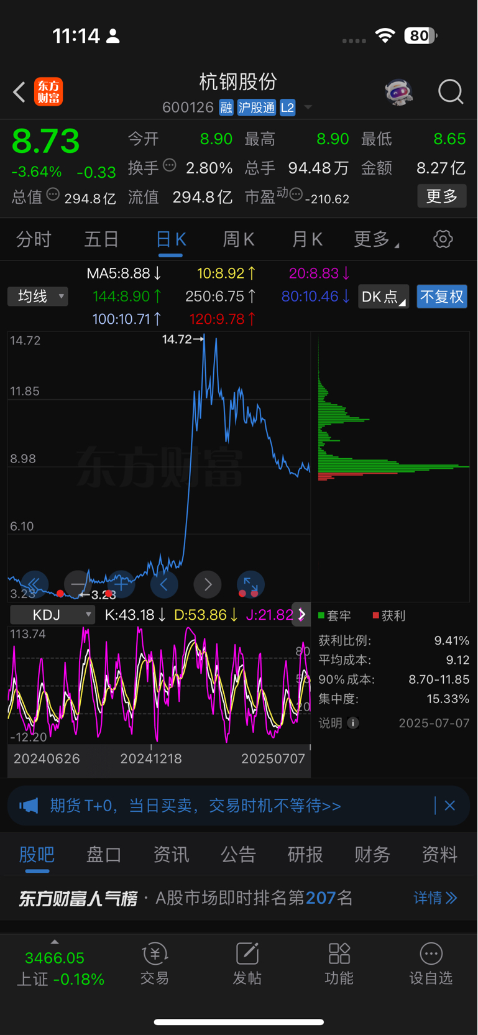Image resolution: width=478 pixels, height=1035 pixels.
Task: Tap the 14.72 peak price label
Action: point(177,339)
